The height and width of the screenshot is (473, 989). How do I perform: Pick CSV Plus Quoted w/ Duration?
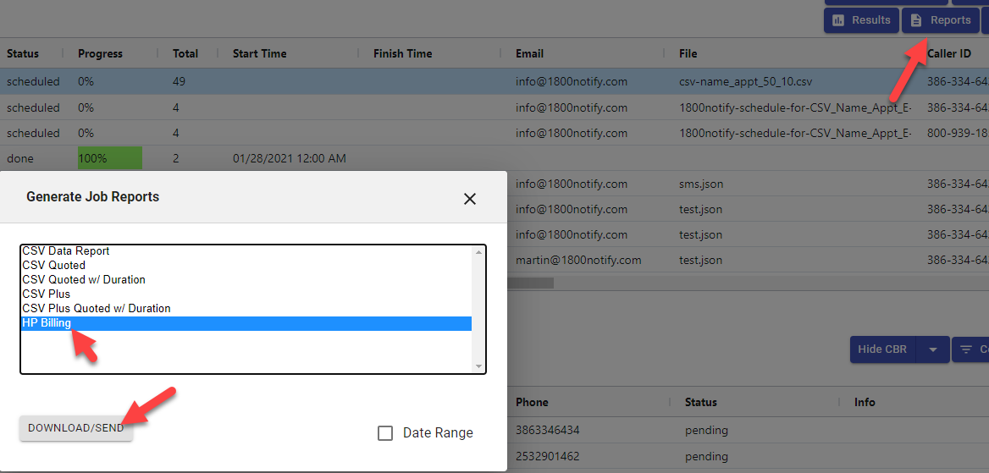pos(97,309)
